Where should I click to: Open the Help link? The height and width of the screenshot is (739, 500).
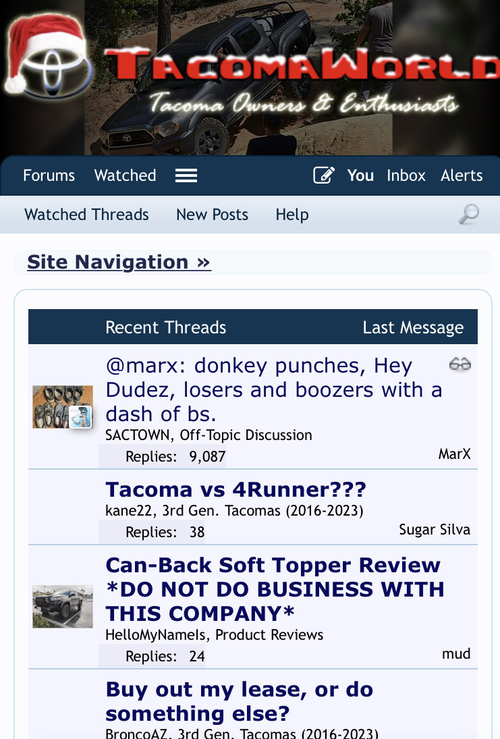tap(292, 215)
